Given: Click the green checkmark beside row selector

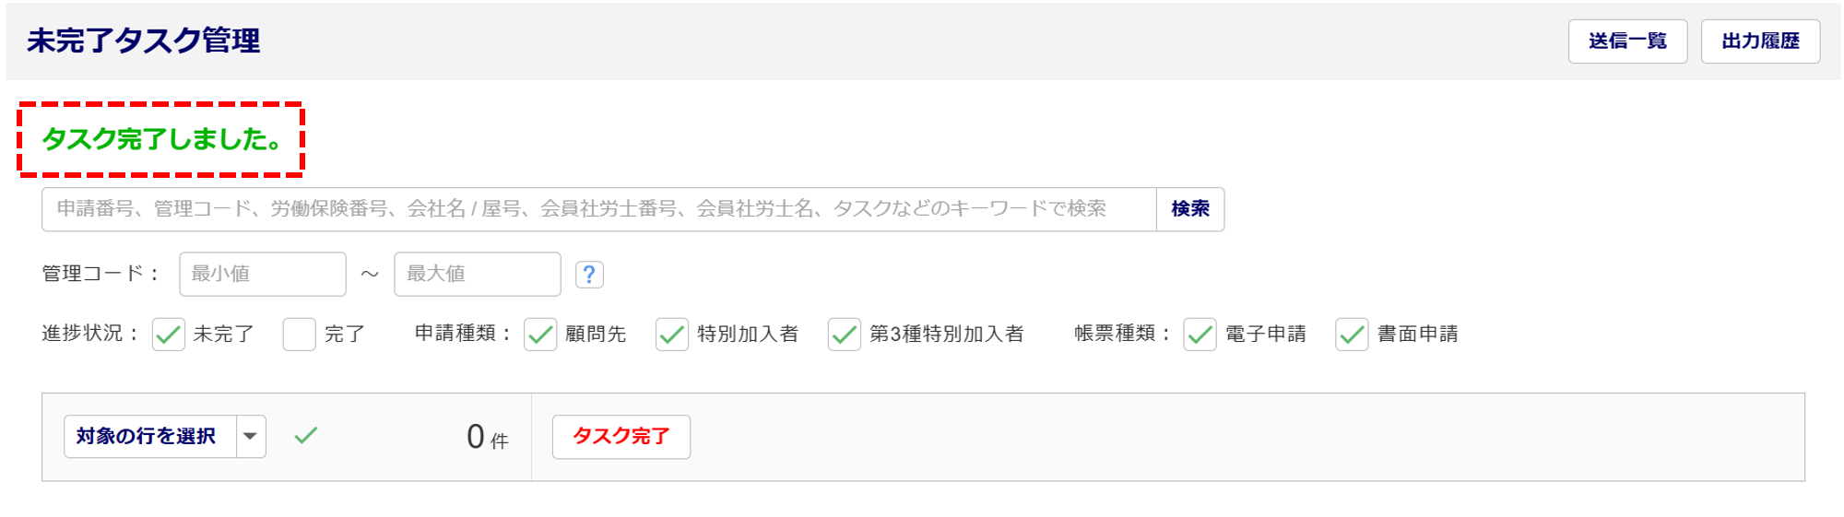Looking at the screenshot, I should [305, 435].
